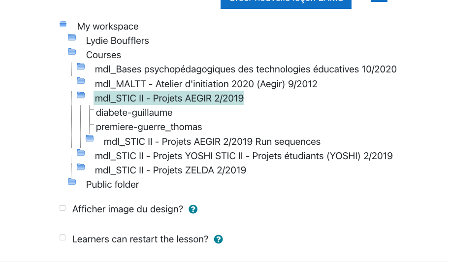Click folder icon beside MALTT Atelier course

click(x=81, y=81)
